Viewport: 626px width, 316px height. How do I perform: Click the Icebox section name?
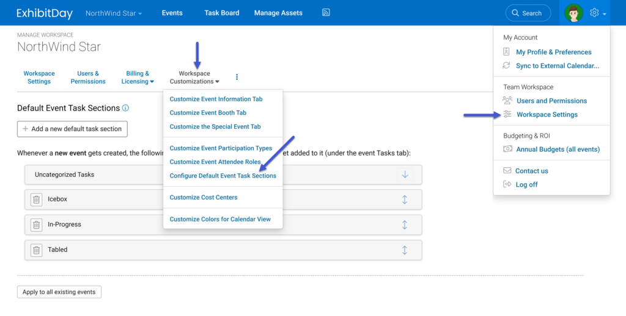[57, 199]
